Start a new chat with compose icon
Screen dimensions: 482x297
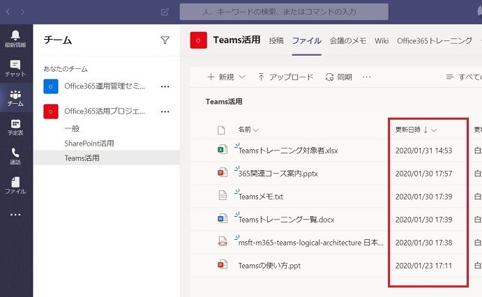click(165, 12)
